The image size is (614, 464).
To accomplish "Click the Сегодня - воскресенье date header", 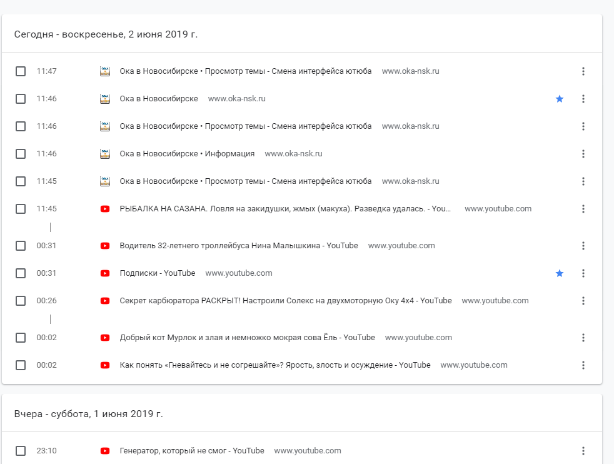I will coord(106,34).
